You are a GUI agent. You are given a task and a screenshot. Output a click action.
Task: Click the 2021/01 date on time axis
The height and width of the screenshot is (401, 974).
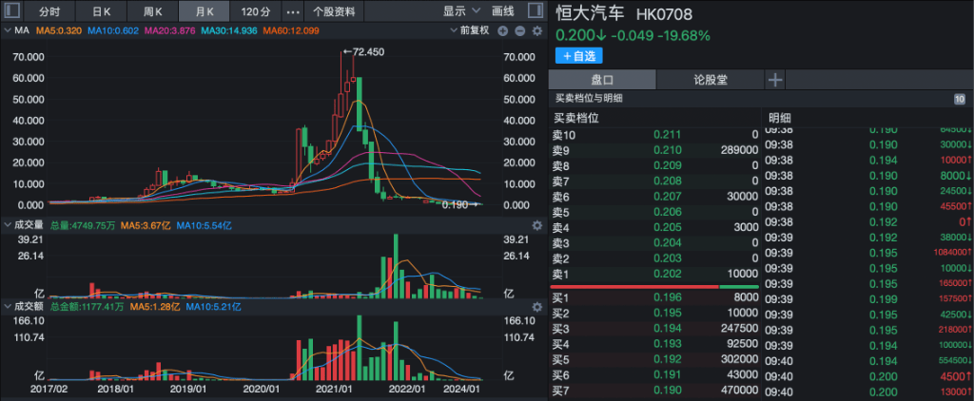click(335, 389)
